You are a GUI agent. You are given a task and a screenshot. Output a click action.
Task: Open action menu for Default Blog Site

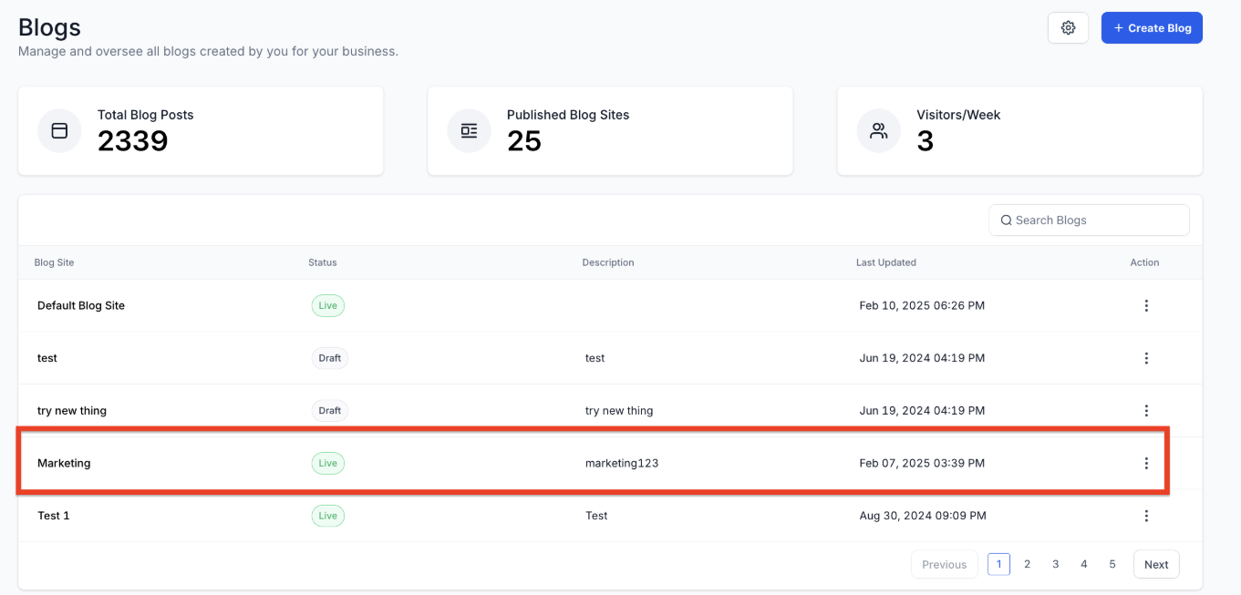(1146, 306)
